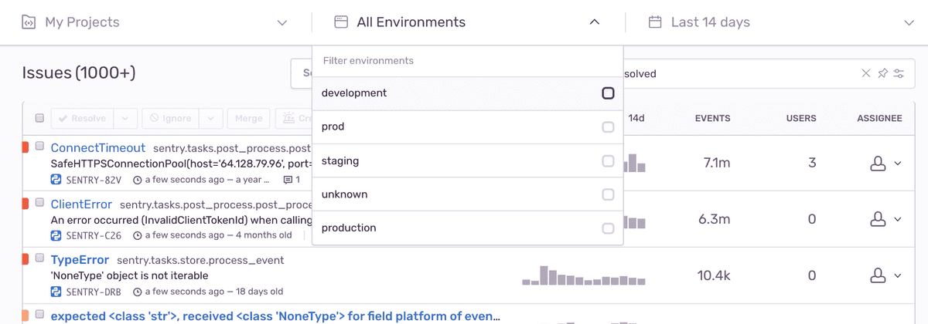The height and width of the screenshot is (324, 928).
Task: Select the ClientError issue checkbox
Action: click(39, 204)
